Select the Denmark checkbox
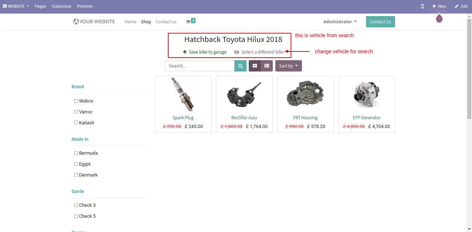The width and height of the screenshot is (472, 232). 76,175
